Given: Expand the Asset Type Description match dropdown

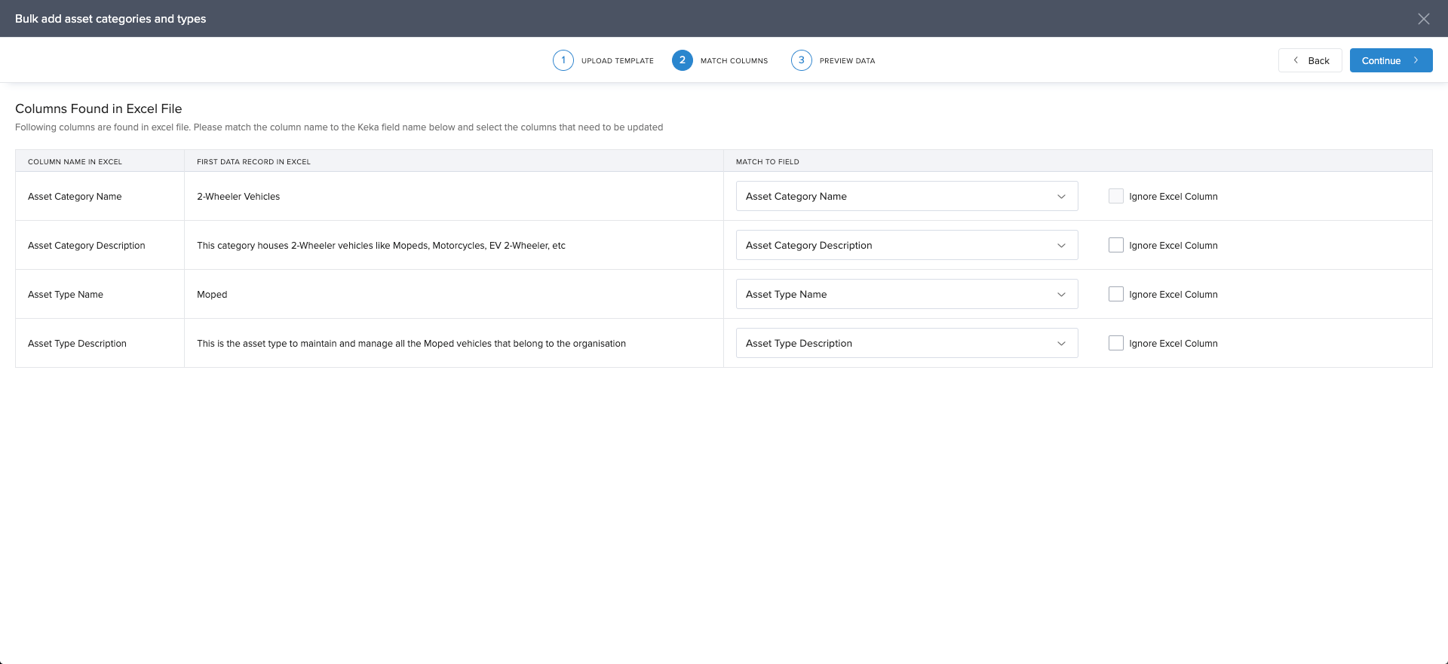Looking at the screenshot, I should click(907, 343).
